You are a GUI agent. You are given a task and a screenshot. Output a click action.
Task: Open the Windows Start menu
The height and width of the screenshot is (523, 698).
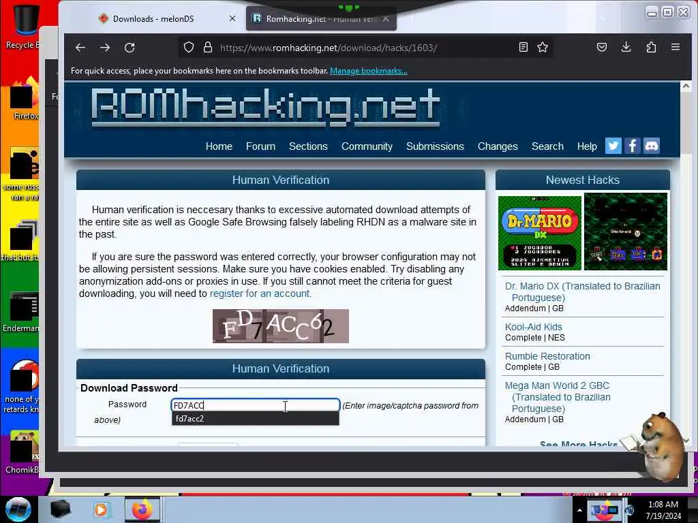tap(18, 509)
